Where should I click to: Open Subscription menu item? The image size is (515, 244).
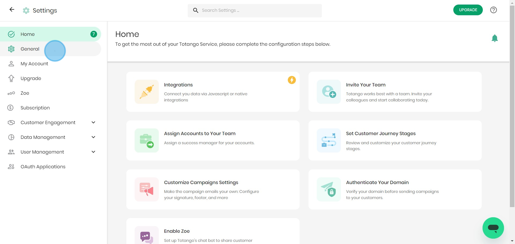pyautogui.click(x=50, y=108)
